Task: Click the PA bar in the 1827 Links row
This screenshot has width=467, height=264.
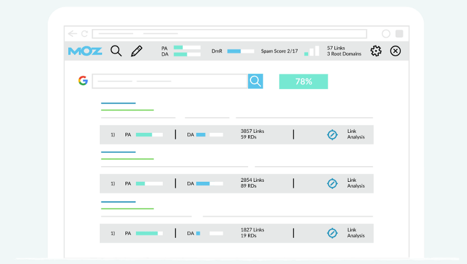Action: [x=149, y=233]
